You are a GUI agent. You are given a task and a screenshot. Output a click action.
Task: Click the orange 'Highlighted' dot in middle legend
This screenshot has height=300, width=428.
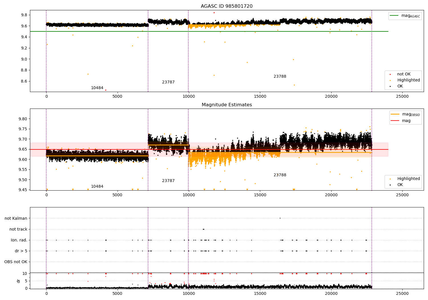click(x=390, y=179)
